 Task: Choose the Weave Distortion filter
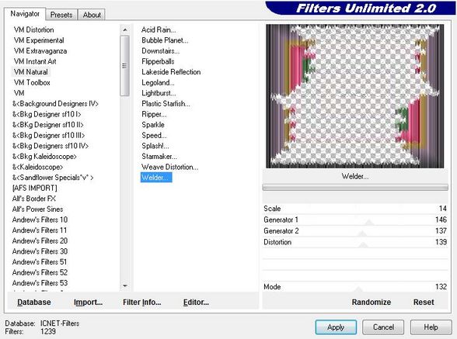pos(169,167)
